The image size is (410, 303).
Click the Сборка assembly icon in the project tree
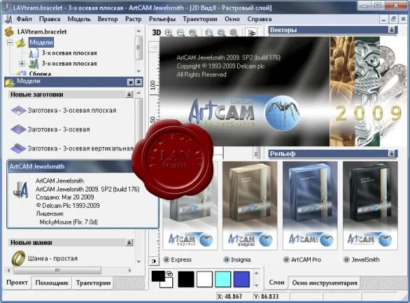(21, 73)
